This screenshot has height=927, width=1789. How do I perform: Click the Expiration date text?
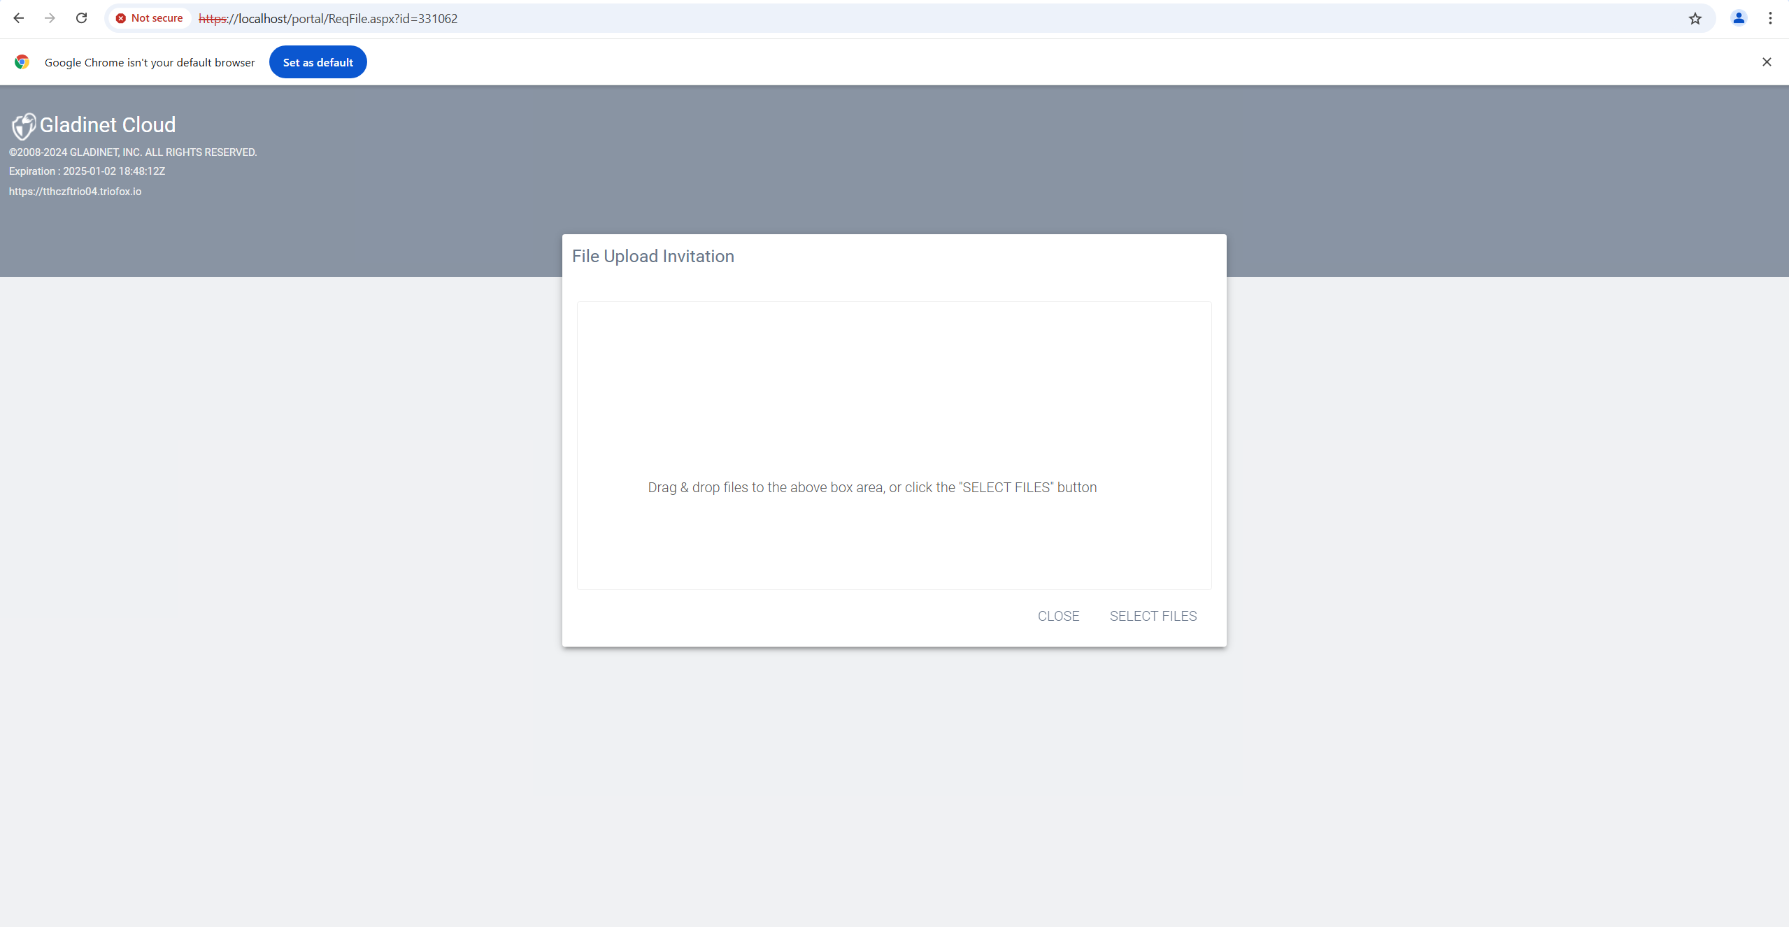coord(87,171)
